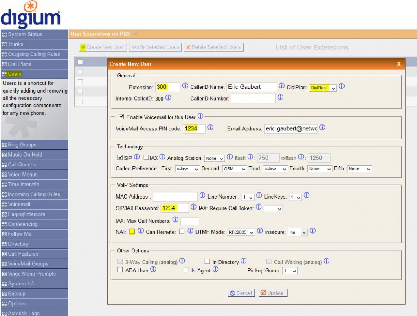The image size is (417, 316).
Task: Click the info icon beside DialPlan dropdown
Action: pyautogui.click(x=342, y=86)
